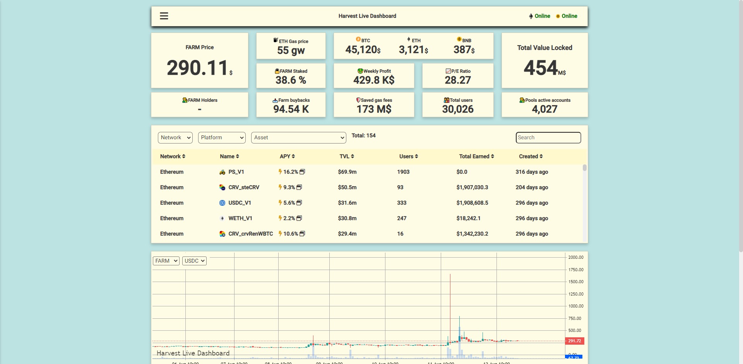Sort vaults by Total Earned header
Viewport: 743px width, 364px height.
pyautogui.click(x=476, y=156)
